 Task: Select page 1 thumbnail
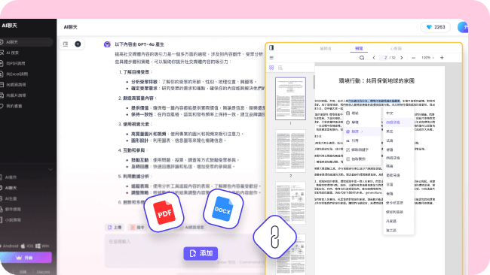tap(291, 98)
